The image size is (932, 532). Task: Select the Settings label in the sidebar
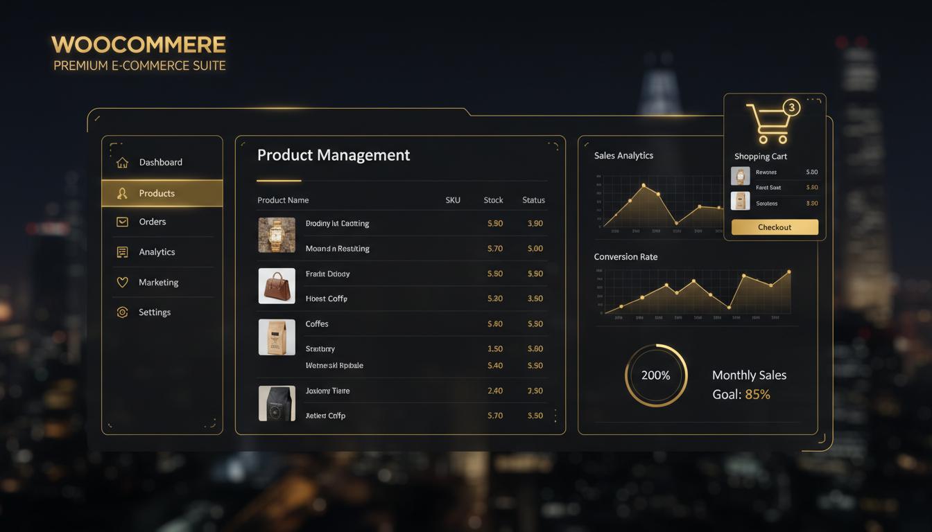155,312
